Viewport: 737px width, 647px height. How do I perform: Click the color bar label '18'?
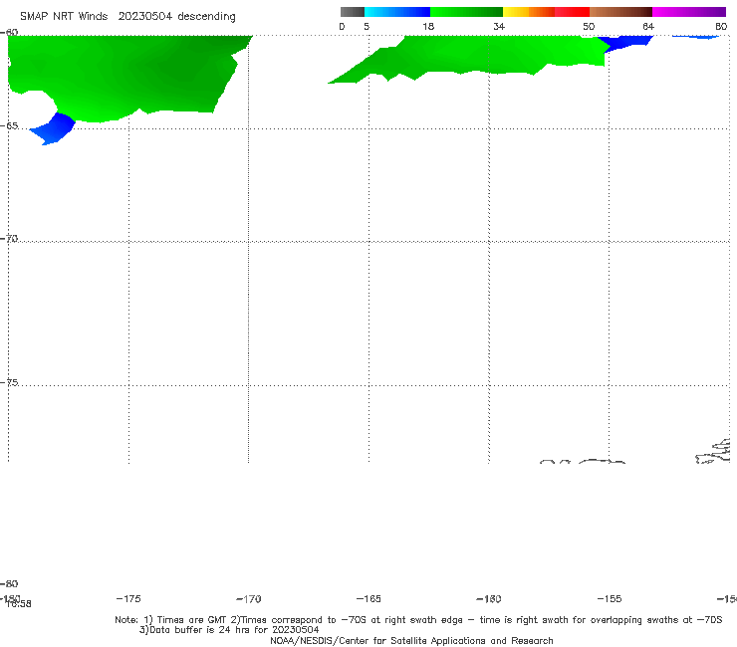[x=428, y=27]
